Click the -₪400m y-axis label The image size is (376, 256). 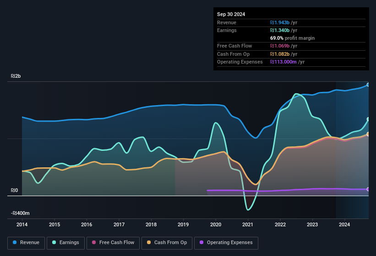pyautogui.click(x=20, y=213)
